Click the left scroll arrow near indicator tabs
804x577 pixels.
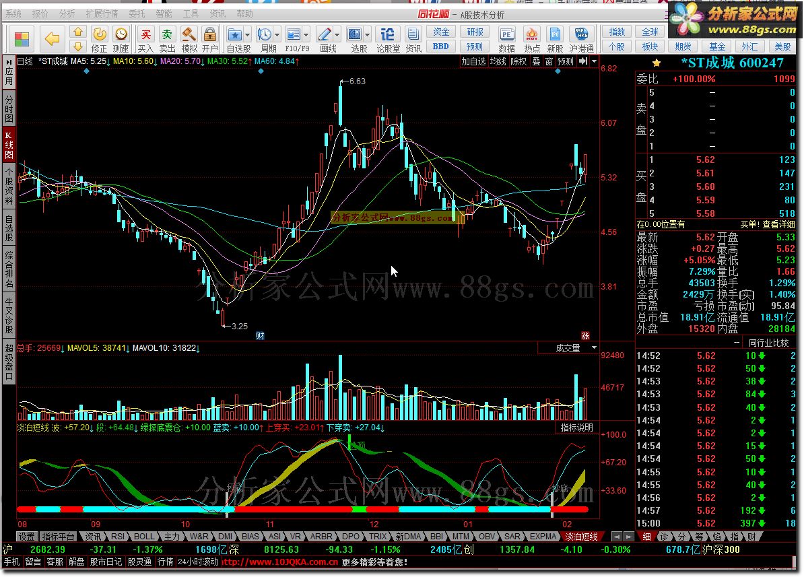(616, 537)
